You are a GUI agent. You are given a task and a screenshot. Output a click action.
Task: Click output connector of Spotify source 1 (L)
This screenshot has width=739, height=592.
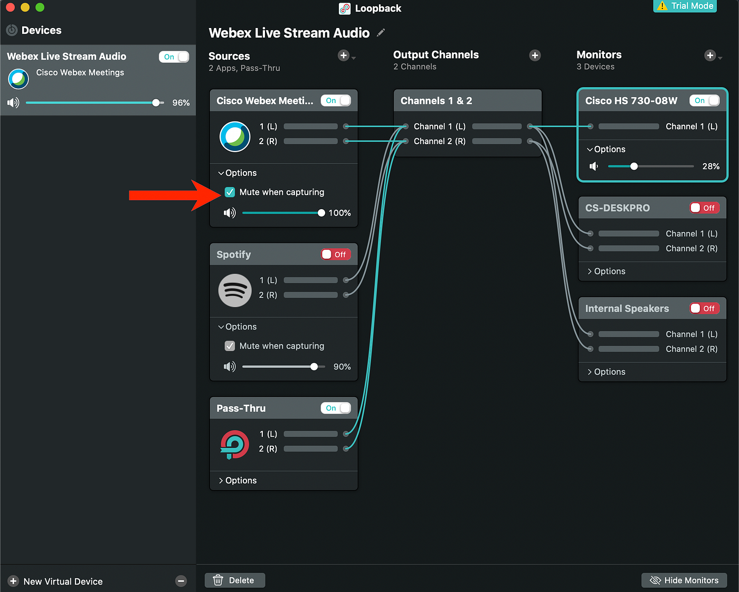tap(346, 280)
